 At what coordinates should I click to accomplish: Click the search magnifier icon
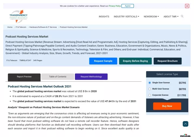click(182, 16)
